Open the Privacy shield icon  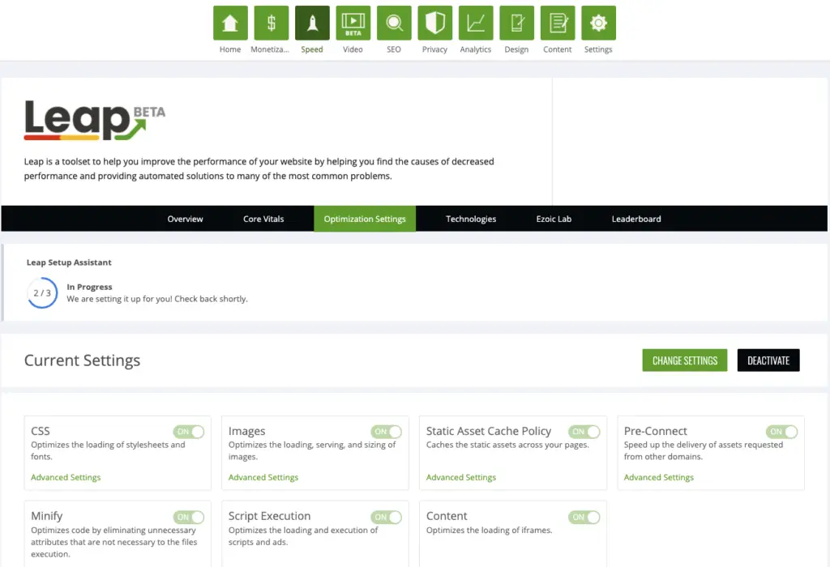pos(434,23)
